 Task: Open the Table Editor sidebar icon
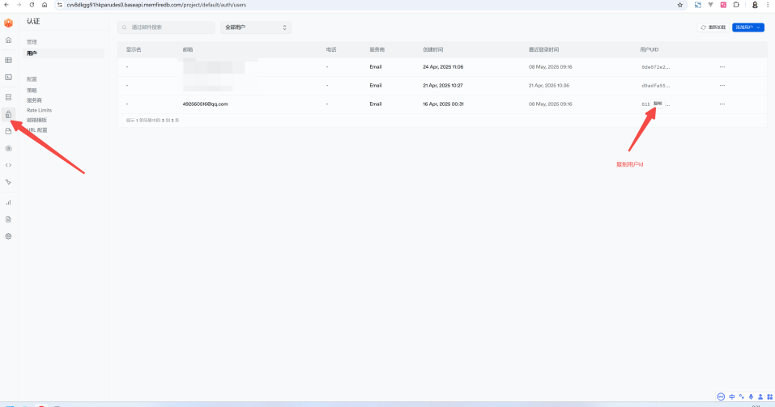(x=8, y=59)
